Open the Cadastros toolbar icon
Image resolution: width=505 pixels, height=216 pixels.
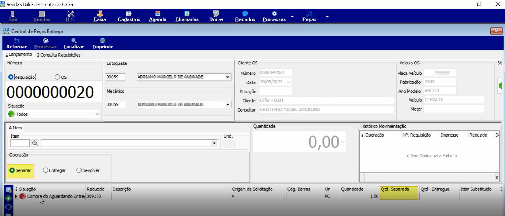(x=129, y=13)
